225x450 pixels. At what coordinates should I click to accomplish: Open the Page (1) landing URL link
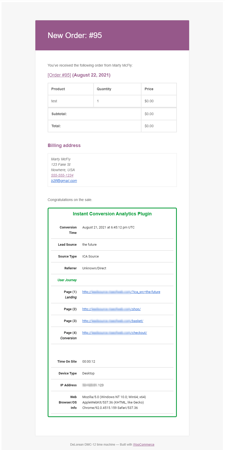click(121, 292)
